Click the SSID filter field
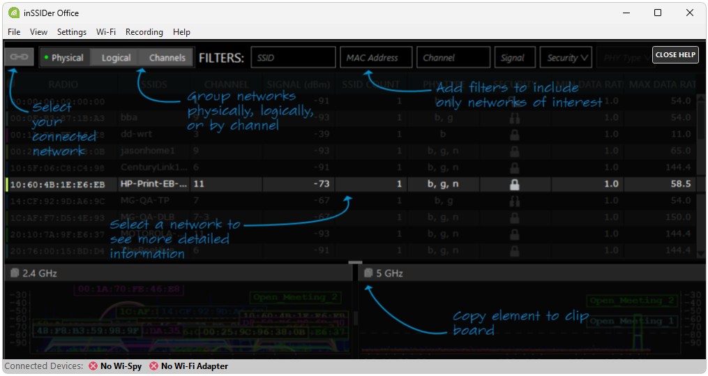Viewport: 708px width, 376px height. tap(293, 57)
